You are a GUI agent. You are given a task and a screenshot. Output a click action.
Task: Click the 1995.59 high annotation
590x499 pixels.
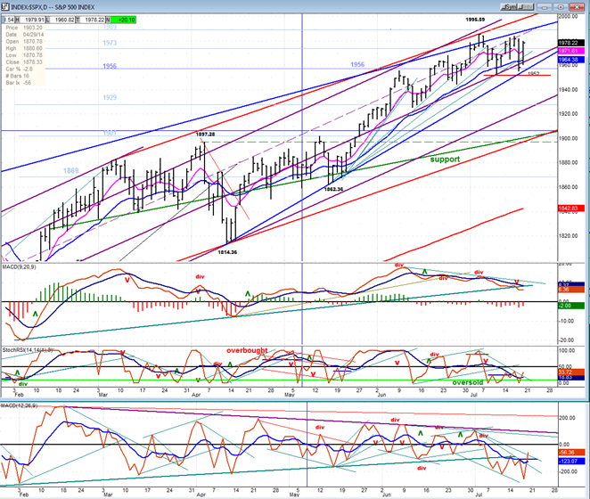pos(475,20)
